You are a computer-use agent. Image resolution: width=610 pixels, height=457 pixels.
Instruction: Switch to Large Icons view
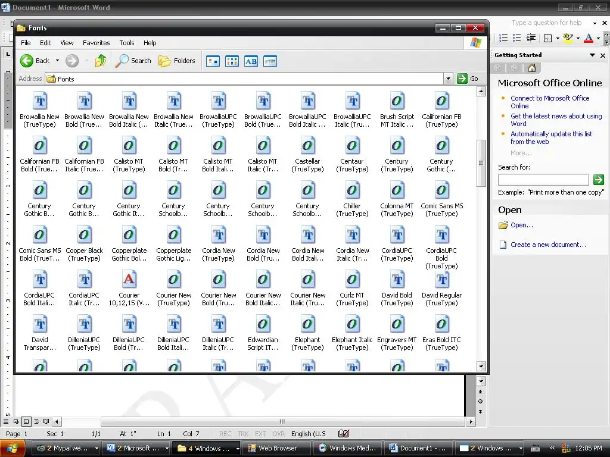pyautogui.click(x=213, y=61)
